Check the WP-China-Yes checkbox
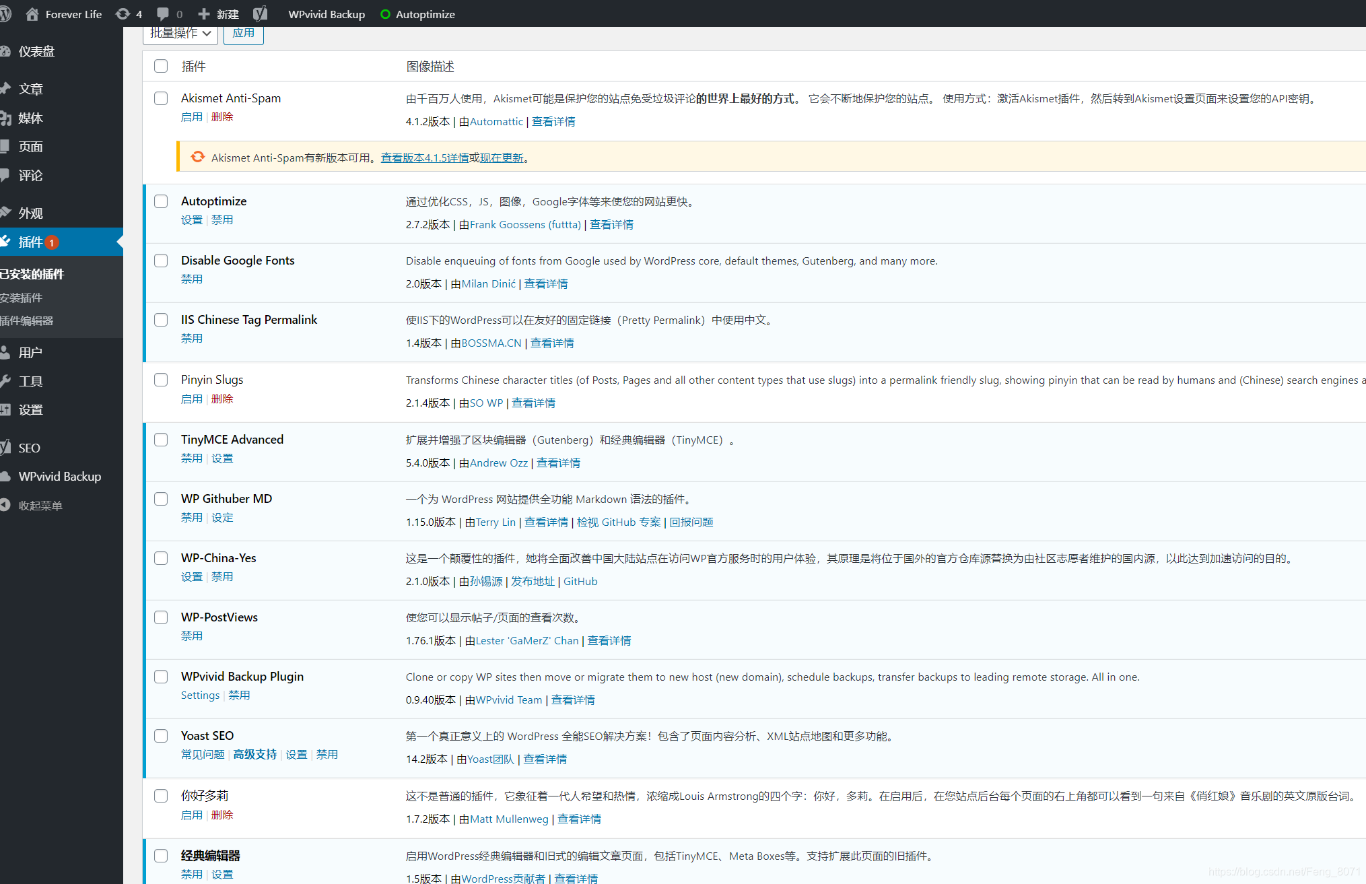Screen dimensions: 1366x884 [161, 558]
